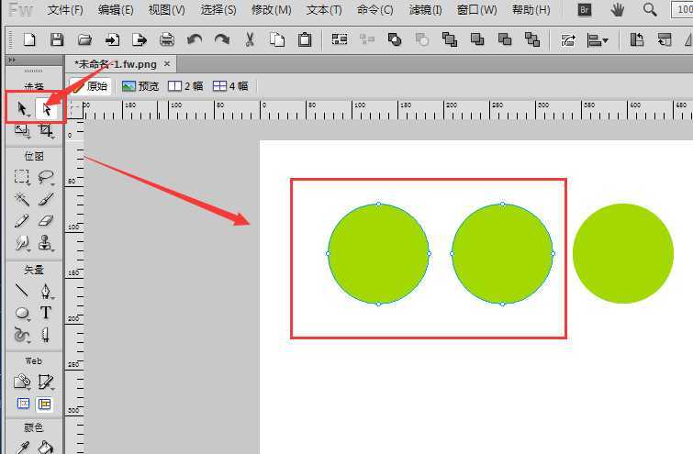Open the 滤镜(I) menu
The image size is (693, 454).
click(x=425, y=10)
